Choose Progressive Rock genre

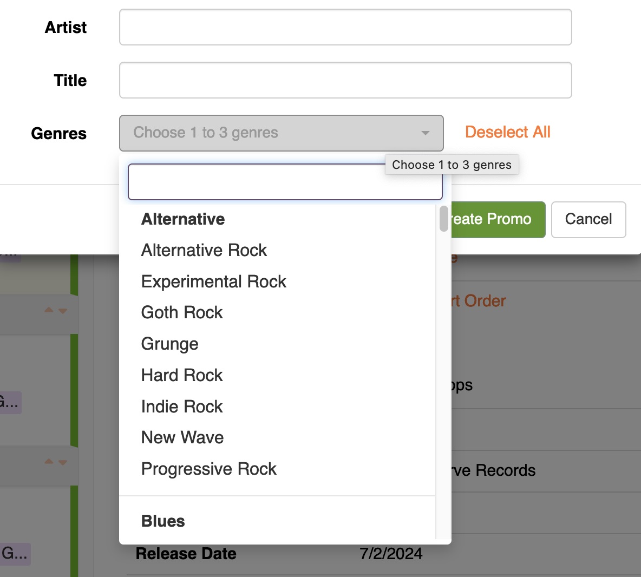[x=209, y=469]
